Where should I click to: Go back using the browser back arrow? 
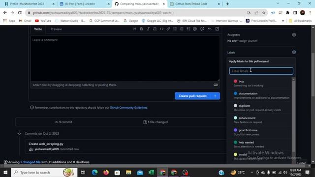coord(5,13)
